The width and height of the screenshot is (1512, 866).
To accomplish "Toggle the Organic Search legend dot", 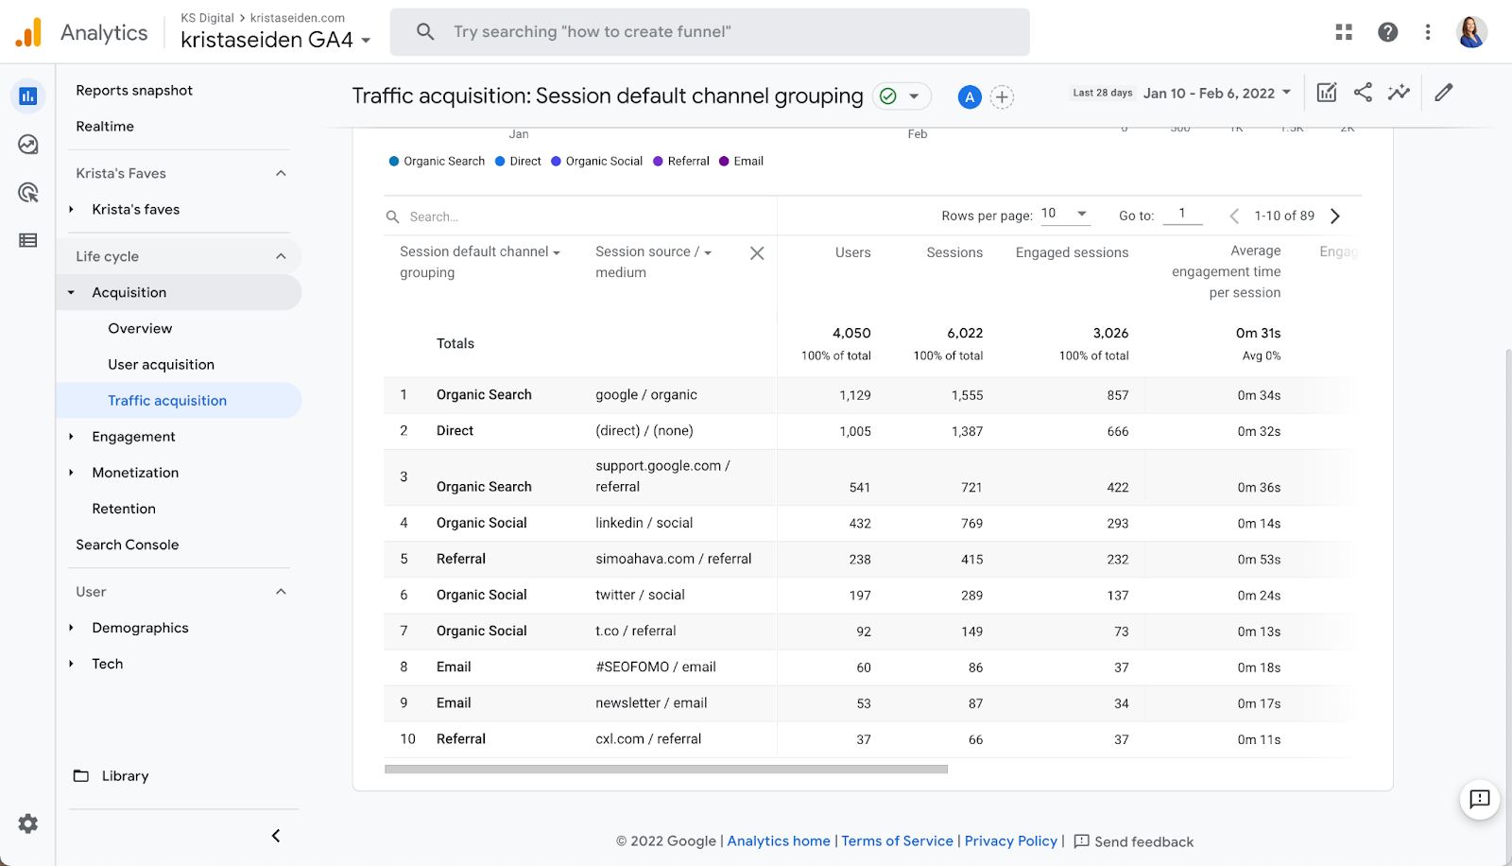I will pos(394,162).
